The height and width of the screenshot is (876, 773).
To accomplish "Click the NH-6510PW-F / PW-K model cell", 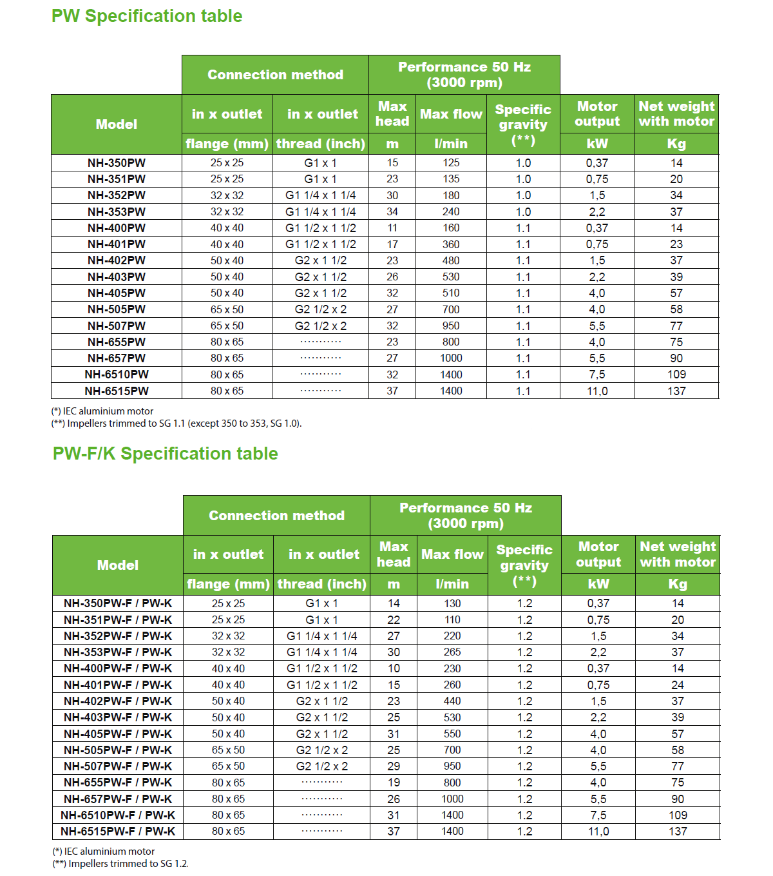I will coord(118,815).
